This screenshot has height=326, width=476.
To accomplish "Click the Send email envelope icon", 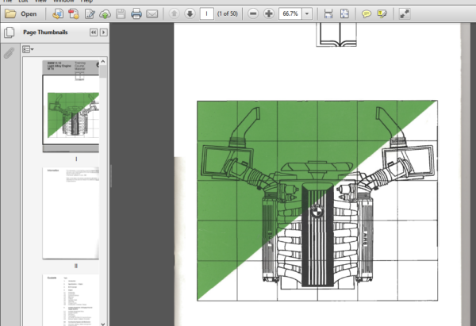I will tap(152, 13).
